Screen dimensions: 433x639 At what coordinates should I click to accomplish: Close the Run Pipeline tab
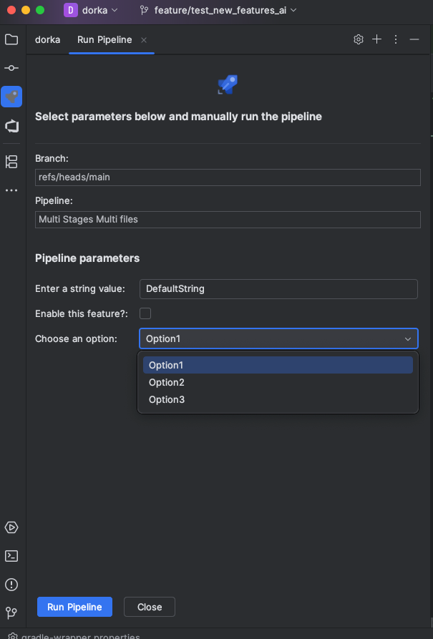click(144, 40)
